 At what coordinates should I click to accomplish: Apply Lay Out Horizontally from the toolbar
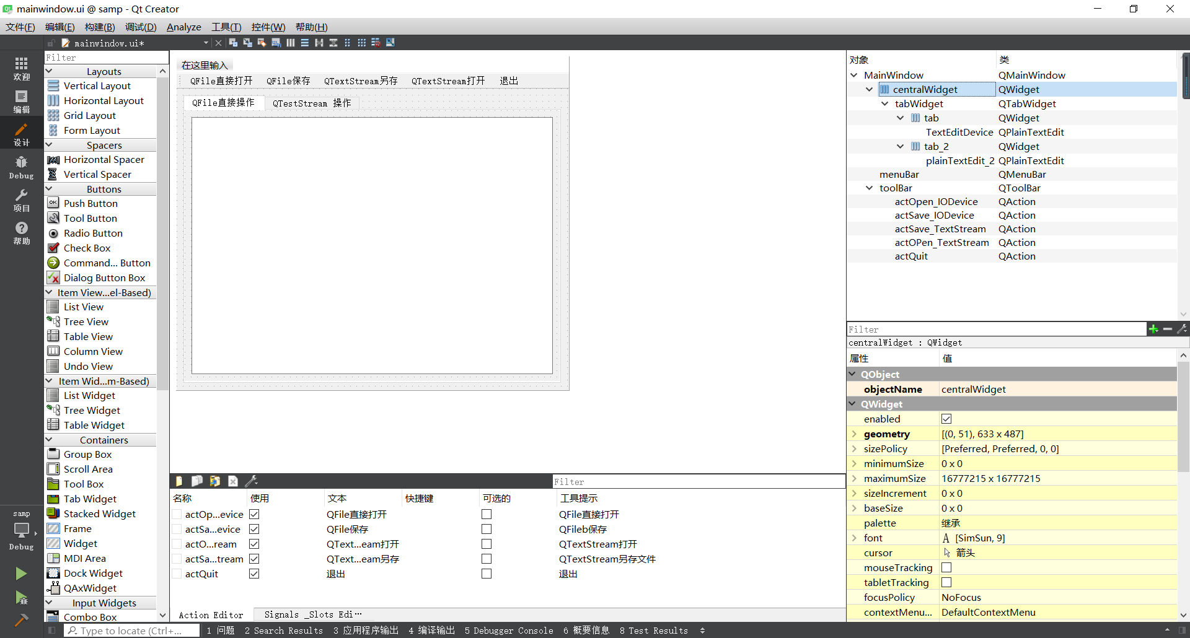point(290,43)
